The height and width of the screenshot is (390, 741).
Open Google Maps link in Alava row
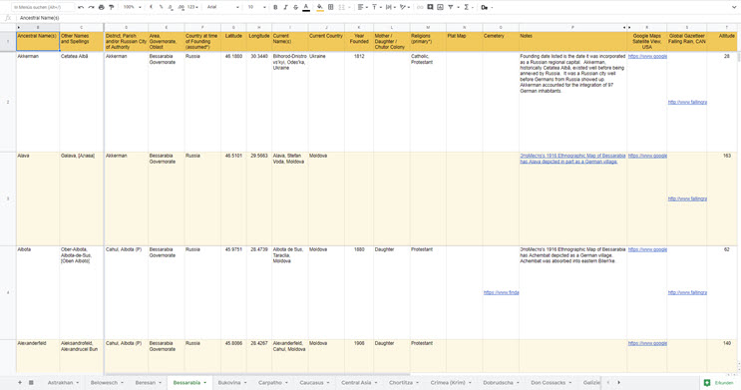click(x=647, y=156)
